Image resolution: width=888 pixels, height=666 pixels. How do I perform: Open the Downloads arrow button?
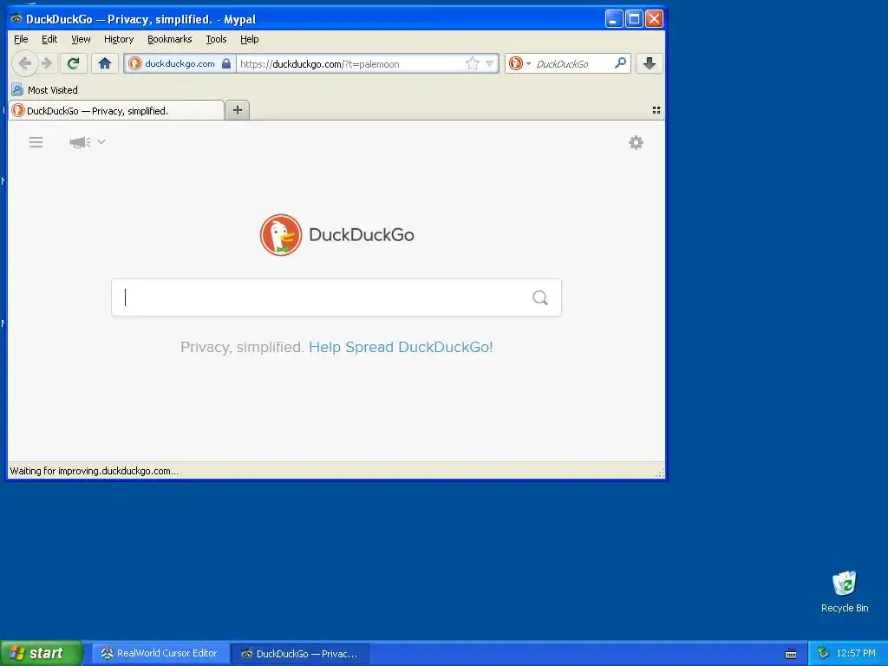(x=649, y=63)
